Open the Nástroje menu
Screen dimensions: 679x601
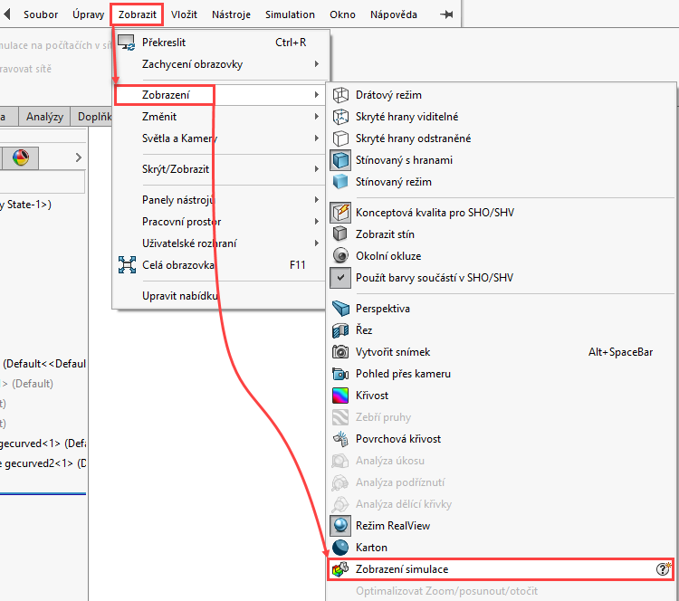tap(231, 14)
